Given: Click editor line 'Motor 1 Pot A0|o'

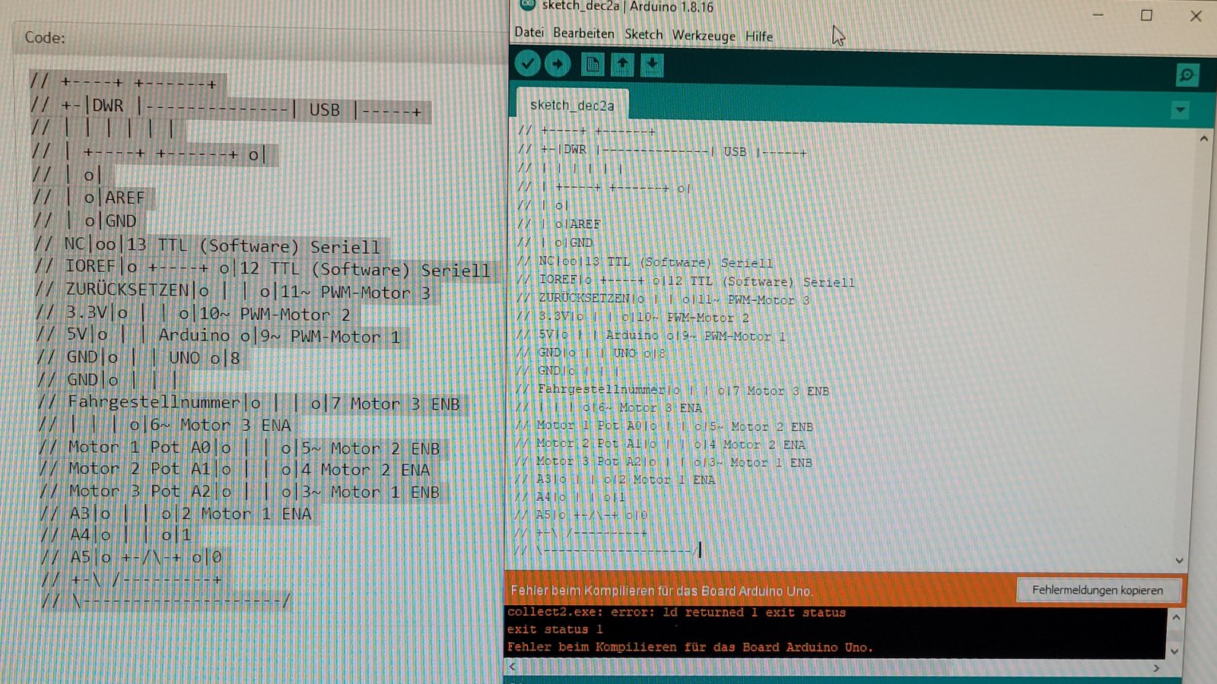Looking at the screenshot, I should tap(664, 426).
